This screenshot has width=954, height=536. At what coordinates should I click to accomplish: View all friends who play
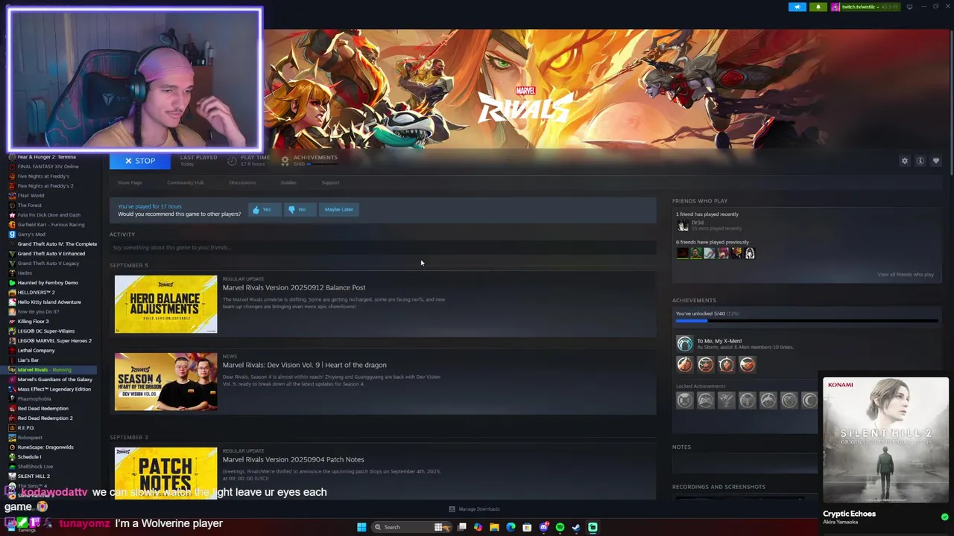tap(906, 274)
